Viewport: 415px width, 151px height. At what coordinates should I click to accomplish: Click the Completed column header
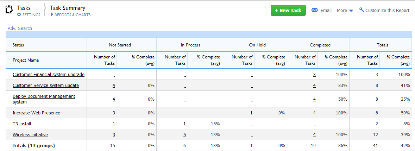[320, 45]
